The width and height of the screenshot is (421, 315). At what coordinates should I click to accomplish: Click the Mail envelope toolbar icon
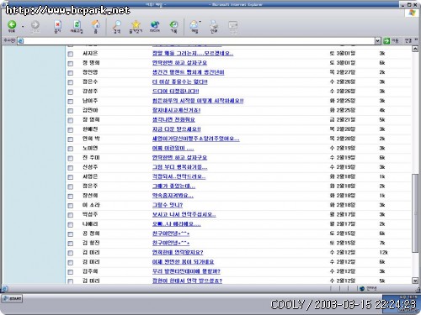pos(194,27)
